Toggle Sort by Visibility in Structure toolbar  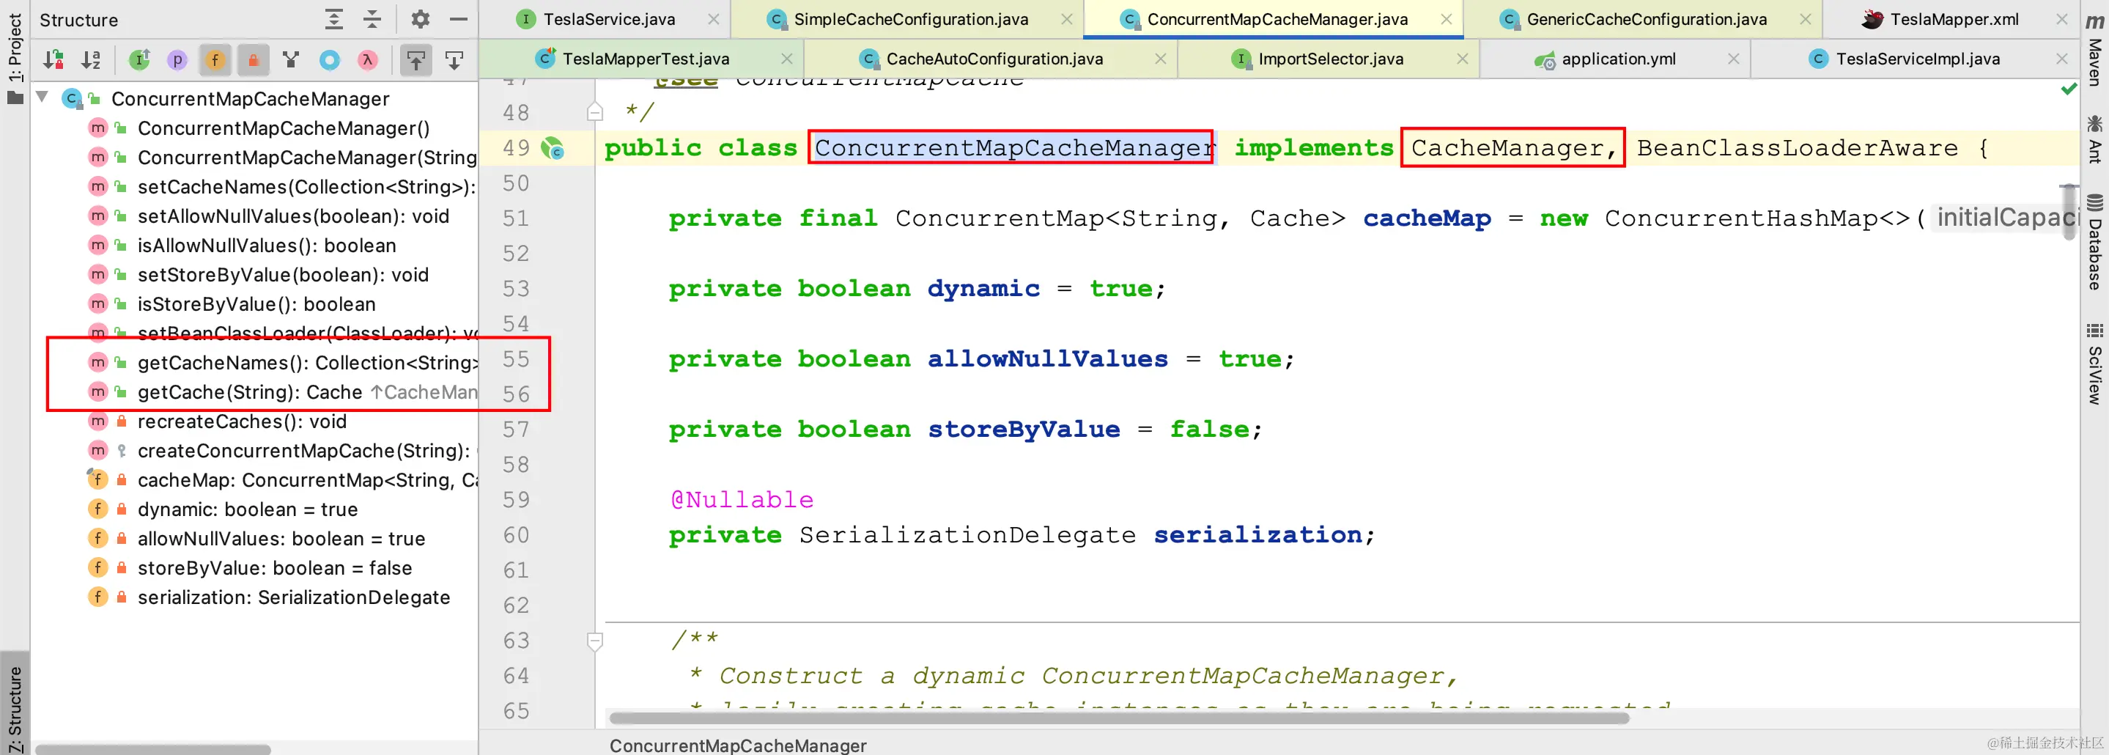tap(54, 60)
